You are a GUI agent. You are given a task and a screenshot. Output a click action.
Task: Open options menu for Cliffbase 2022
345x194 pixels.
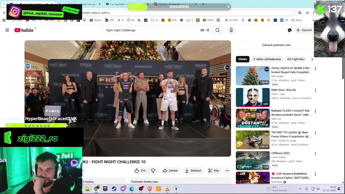click(x=315, y=154)
